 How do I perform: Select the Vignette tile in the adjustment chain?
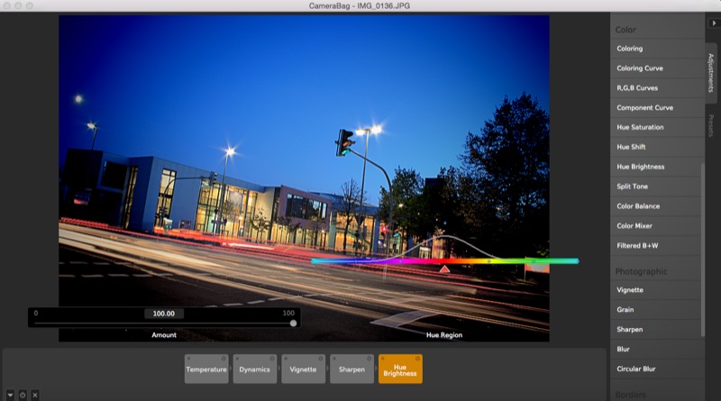(x=304, y=370)
